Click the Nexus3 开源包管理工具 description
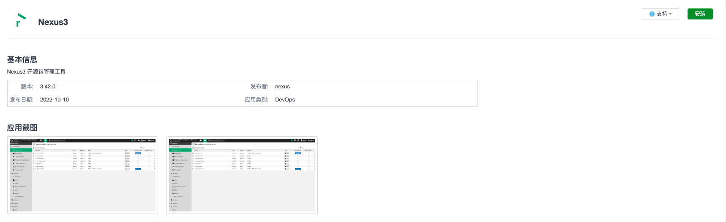726x222 pixels. 36,72
